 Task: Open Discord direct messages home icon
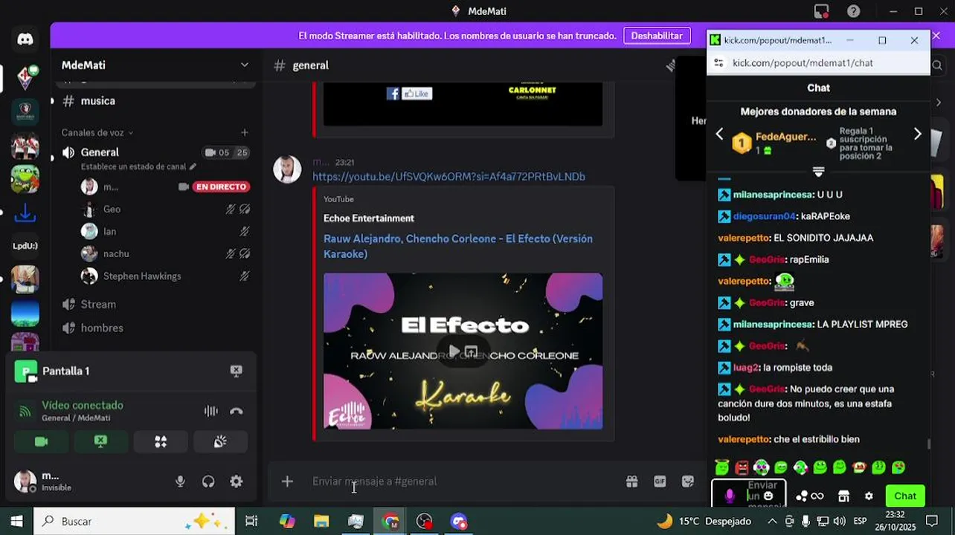click(x=25, y=39)
